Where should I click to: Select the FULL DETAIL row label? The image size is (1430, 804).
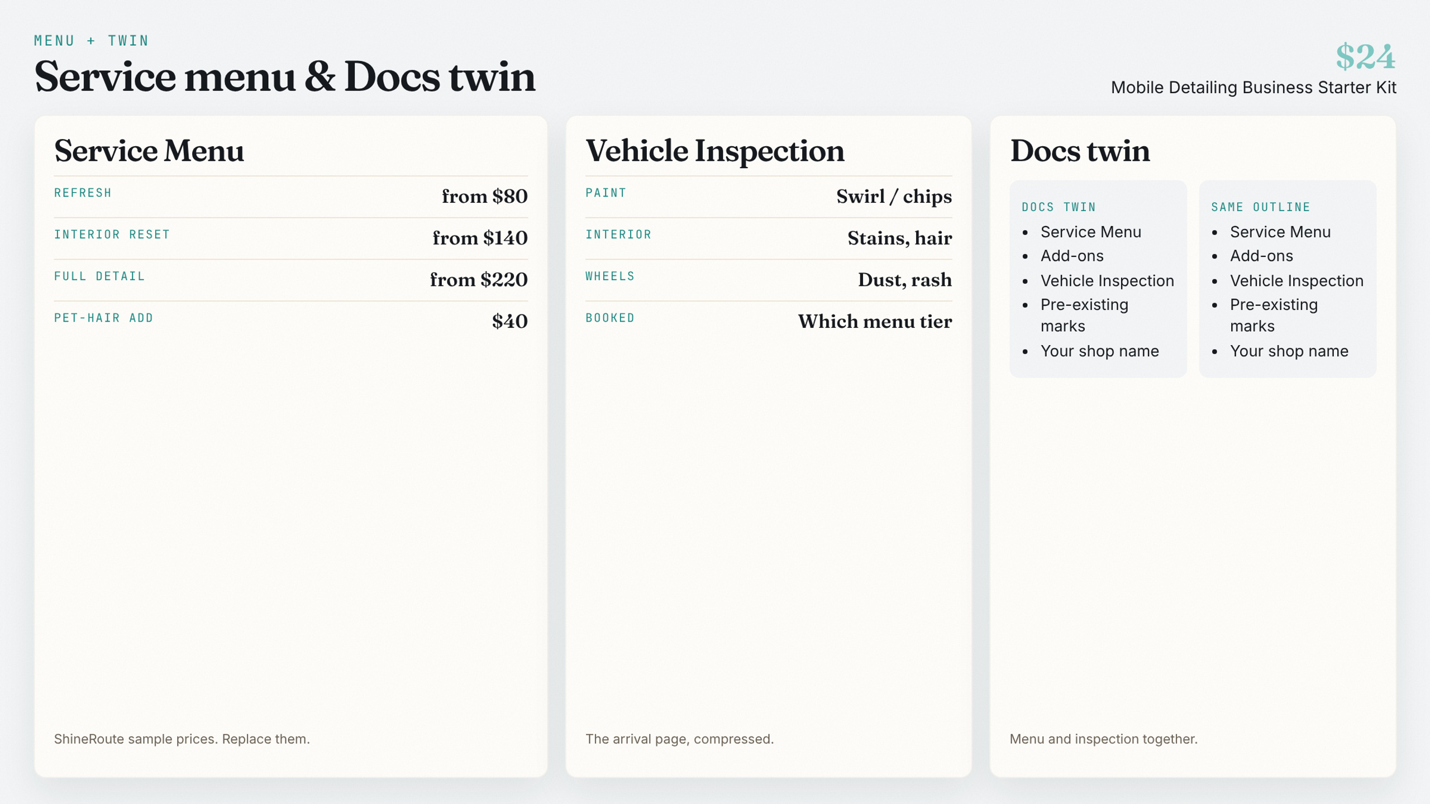pos(99,276)
